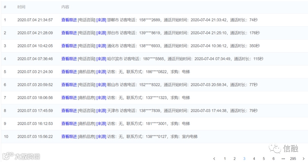Click [来源] link for 通化市 call
Screen dimensions: 308x162
point(101,46)
